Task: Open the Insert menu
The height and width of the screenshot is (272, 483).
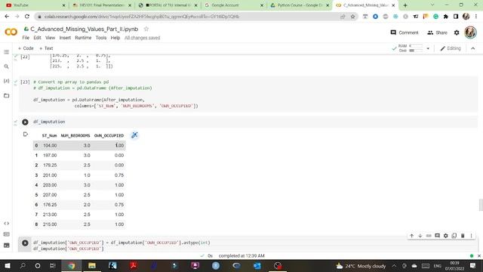Action: 65,38
